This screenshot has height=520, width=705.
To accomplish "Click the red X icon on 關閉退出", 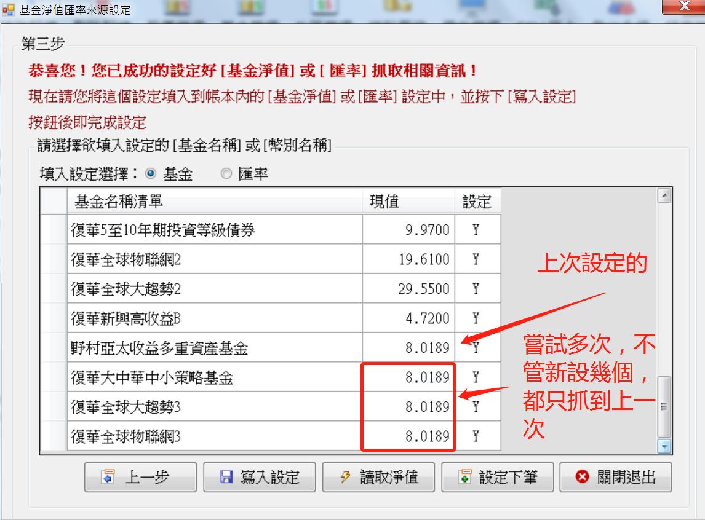I will point(582,477).
